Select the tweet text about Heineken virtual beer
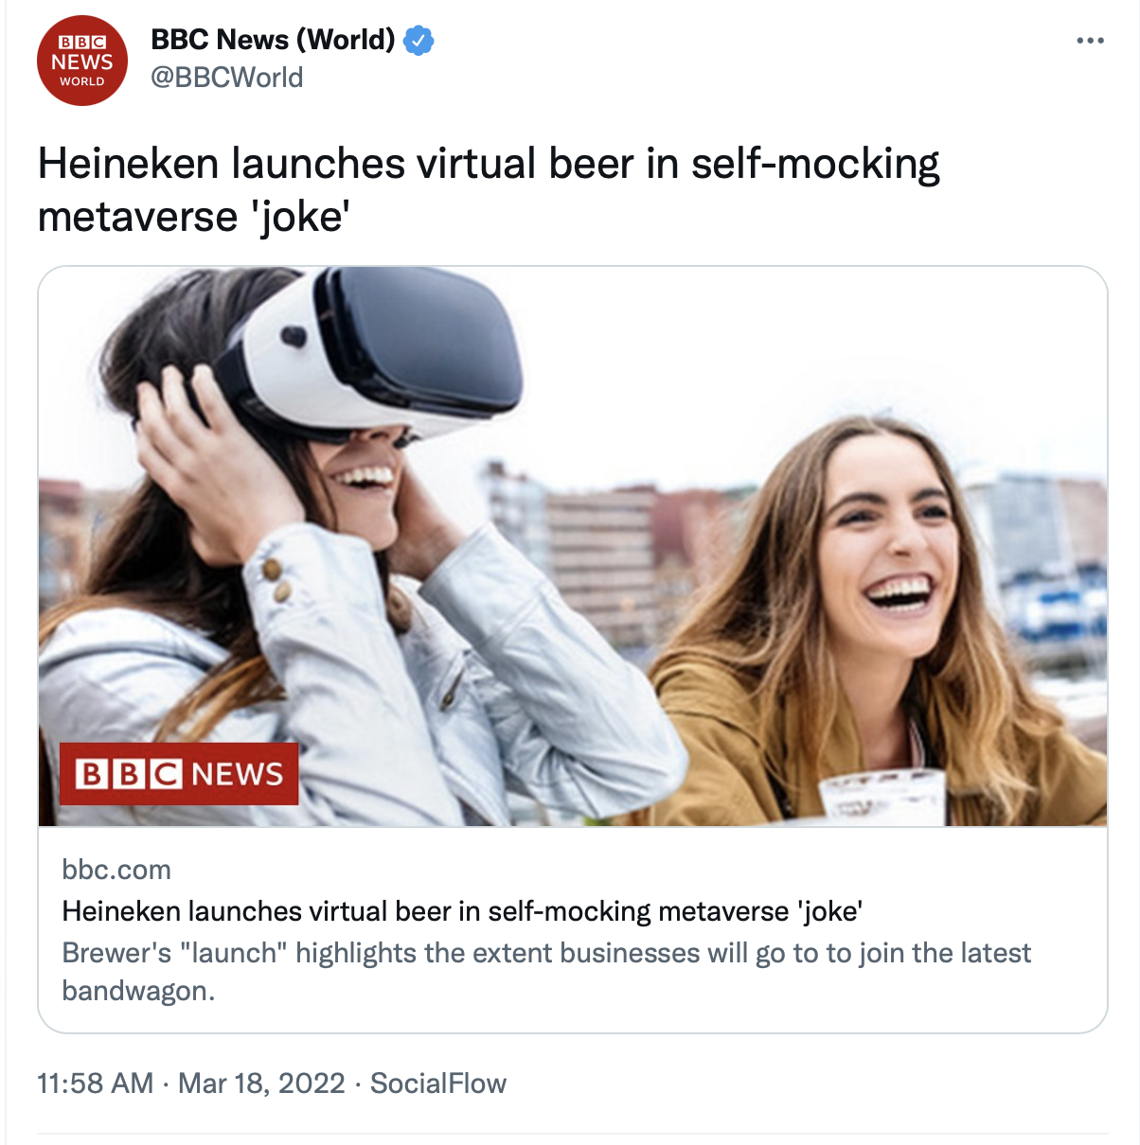 pyautogui.click(x=489, y=189)
